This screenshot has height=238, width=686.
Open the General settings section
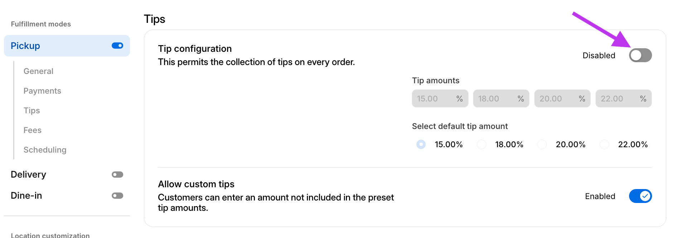tap(38, 71)
